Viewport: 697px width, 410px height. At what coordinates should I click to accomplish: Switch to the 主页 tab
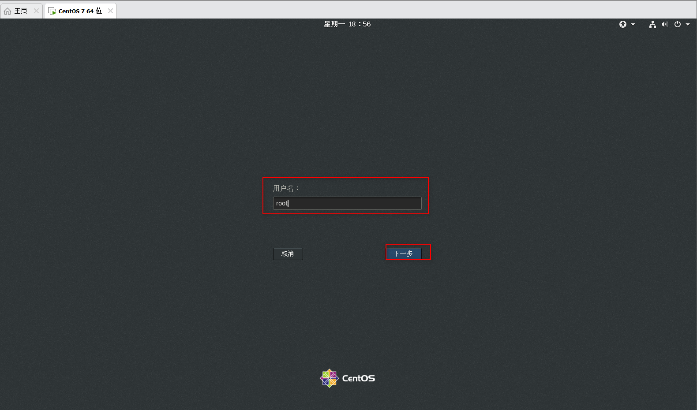[21, 11]
